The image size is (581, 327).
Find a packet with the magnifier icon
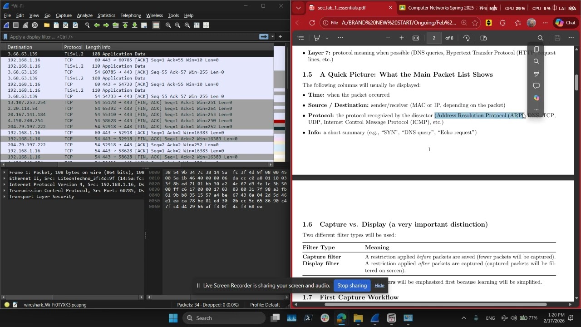pyautogui.click(x=87, y=25)
